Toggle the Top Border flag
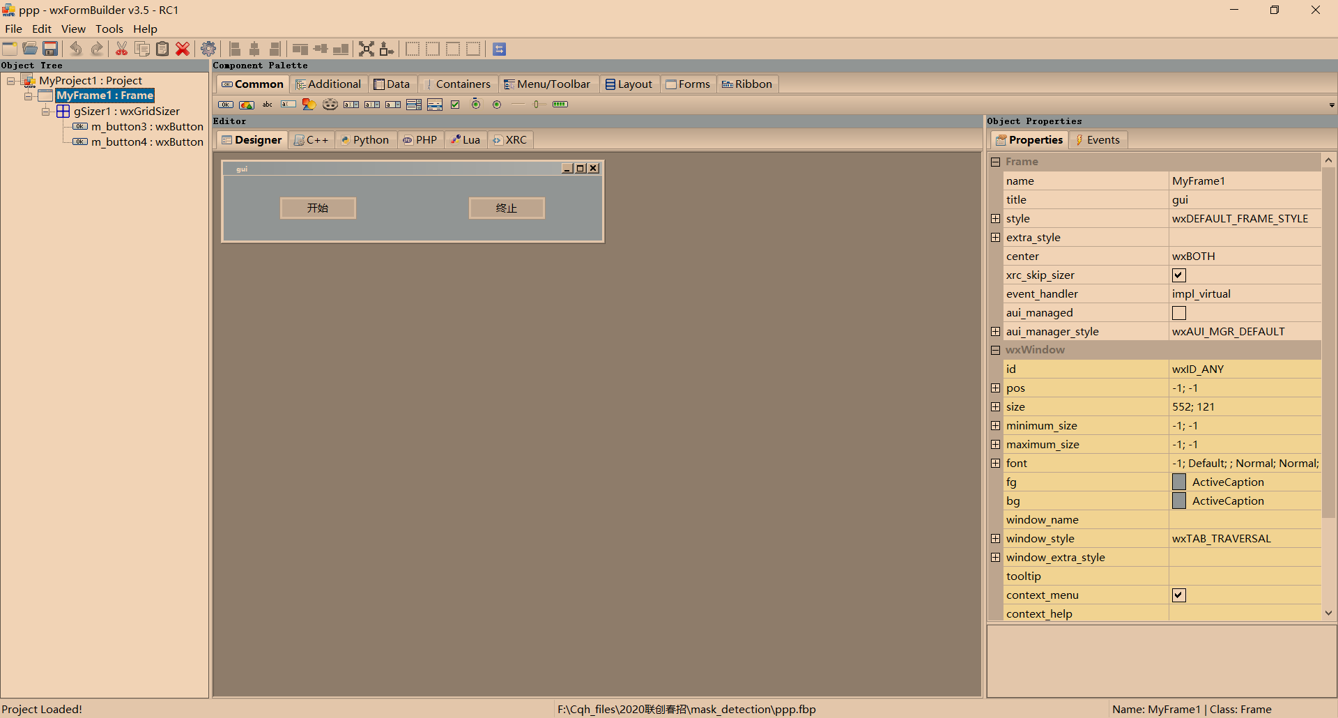The width and height of the screenshot is (1338, 718). tap(453, 49)
